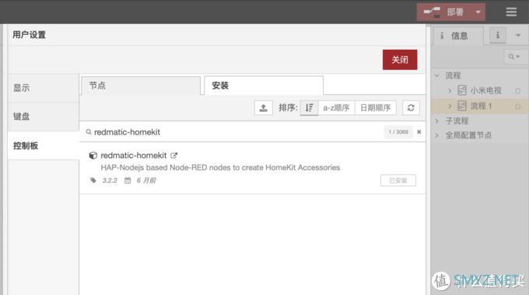Click the package cube icon
The width and height of the screenshot is (529, 295).
click(x=93, y=156)
